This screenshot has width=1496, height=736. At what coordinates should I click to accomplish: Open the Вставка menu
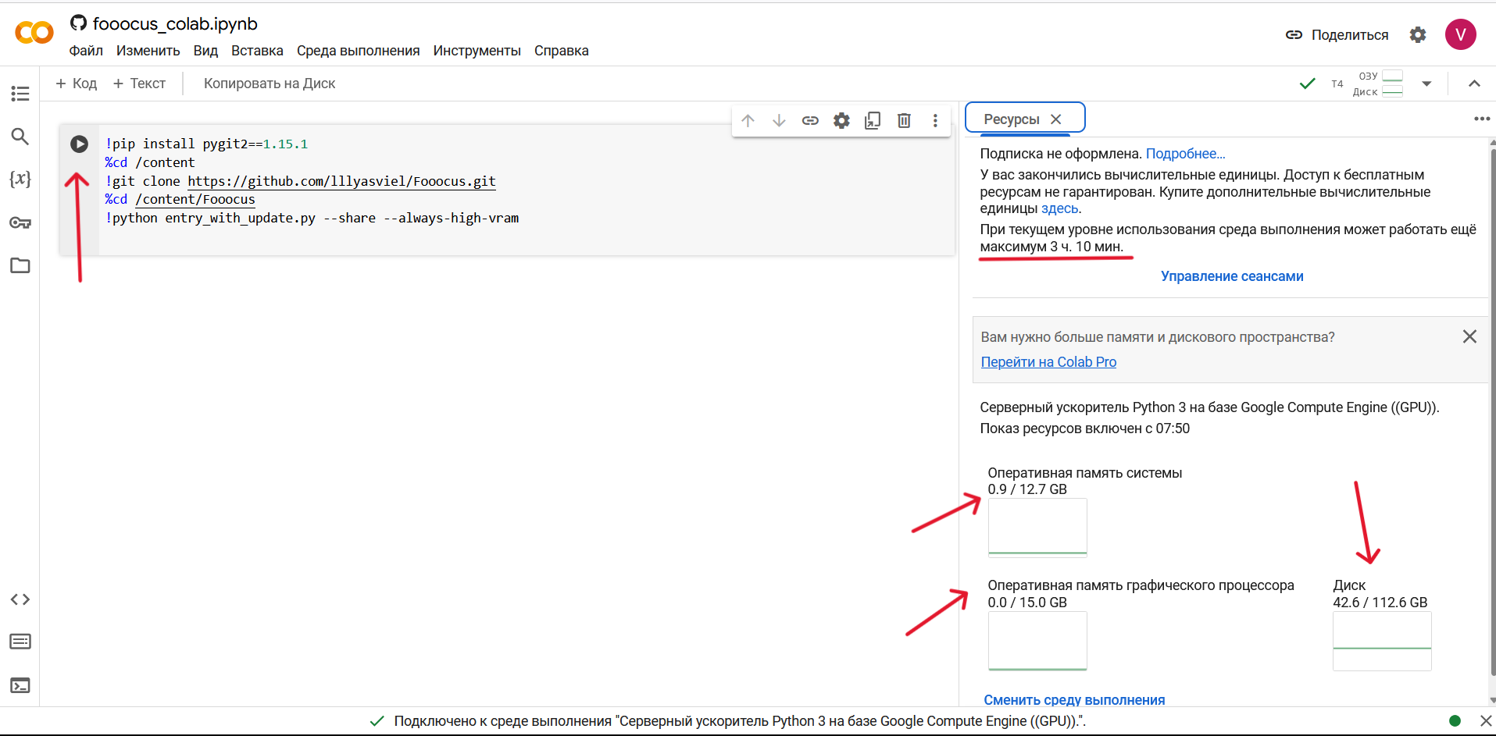click(257, 51)
